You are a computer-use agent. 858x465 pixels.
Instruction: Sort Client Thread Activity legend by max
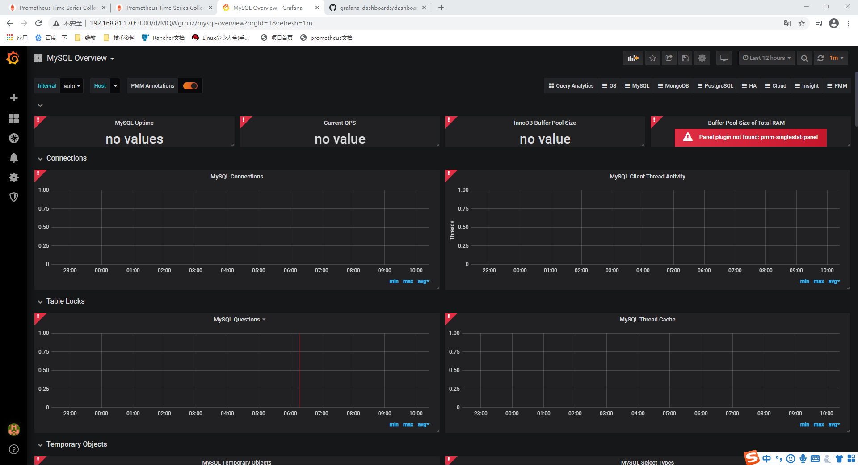(x=819, y=282)
